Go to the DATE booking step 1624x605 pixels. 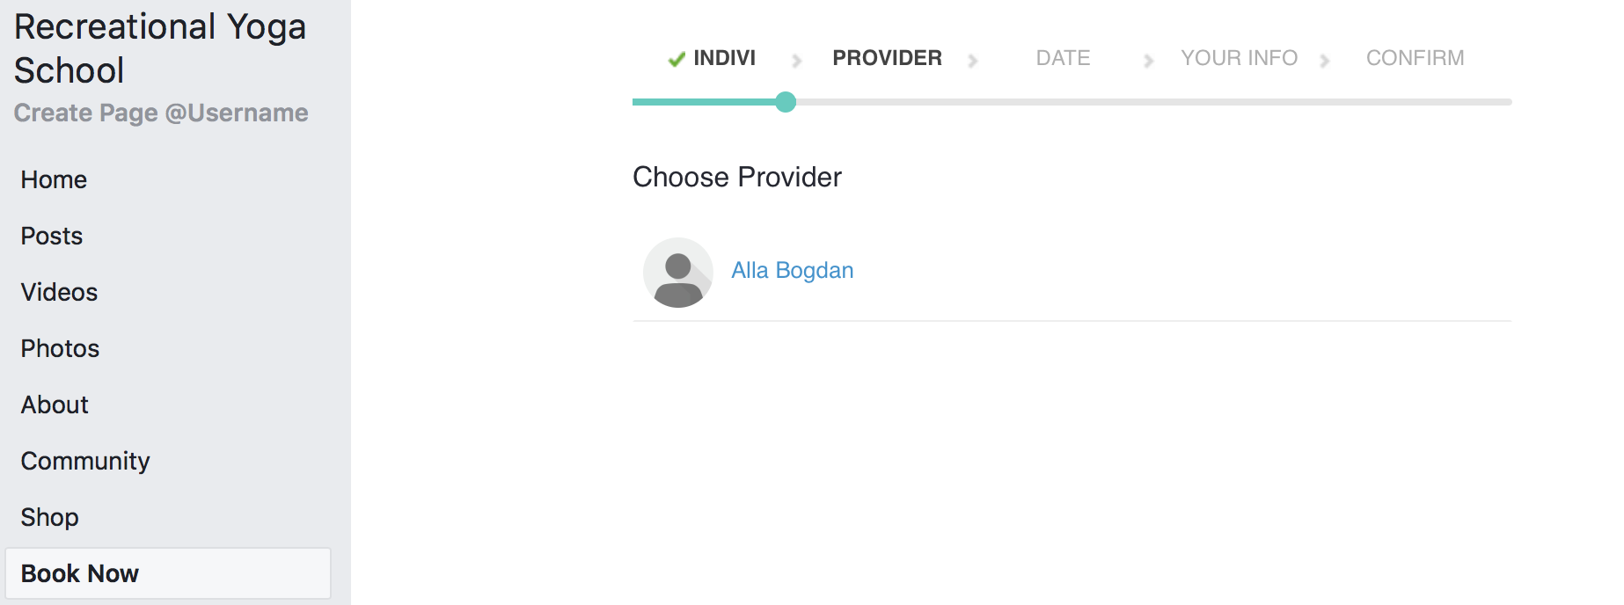point(1063,58)
